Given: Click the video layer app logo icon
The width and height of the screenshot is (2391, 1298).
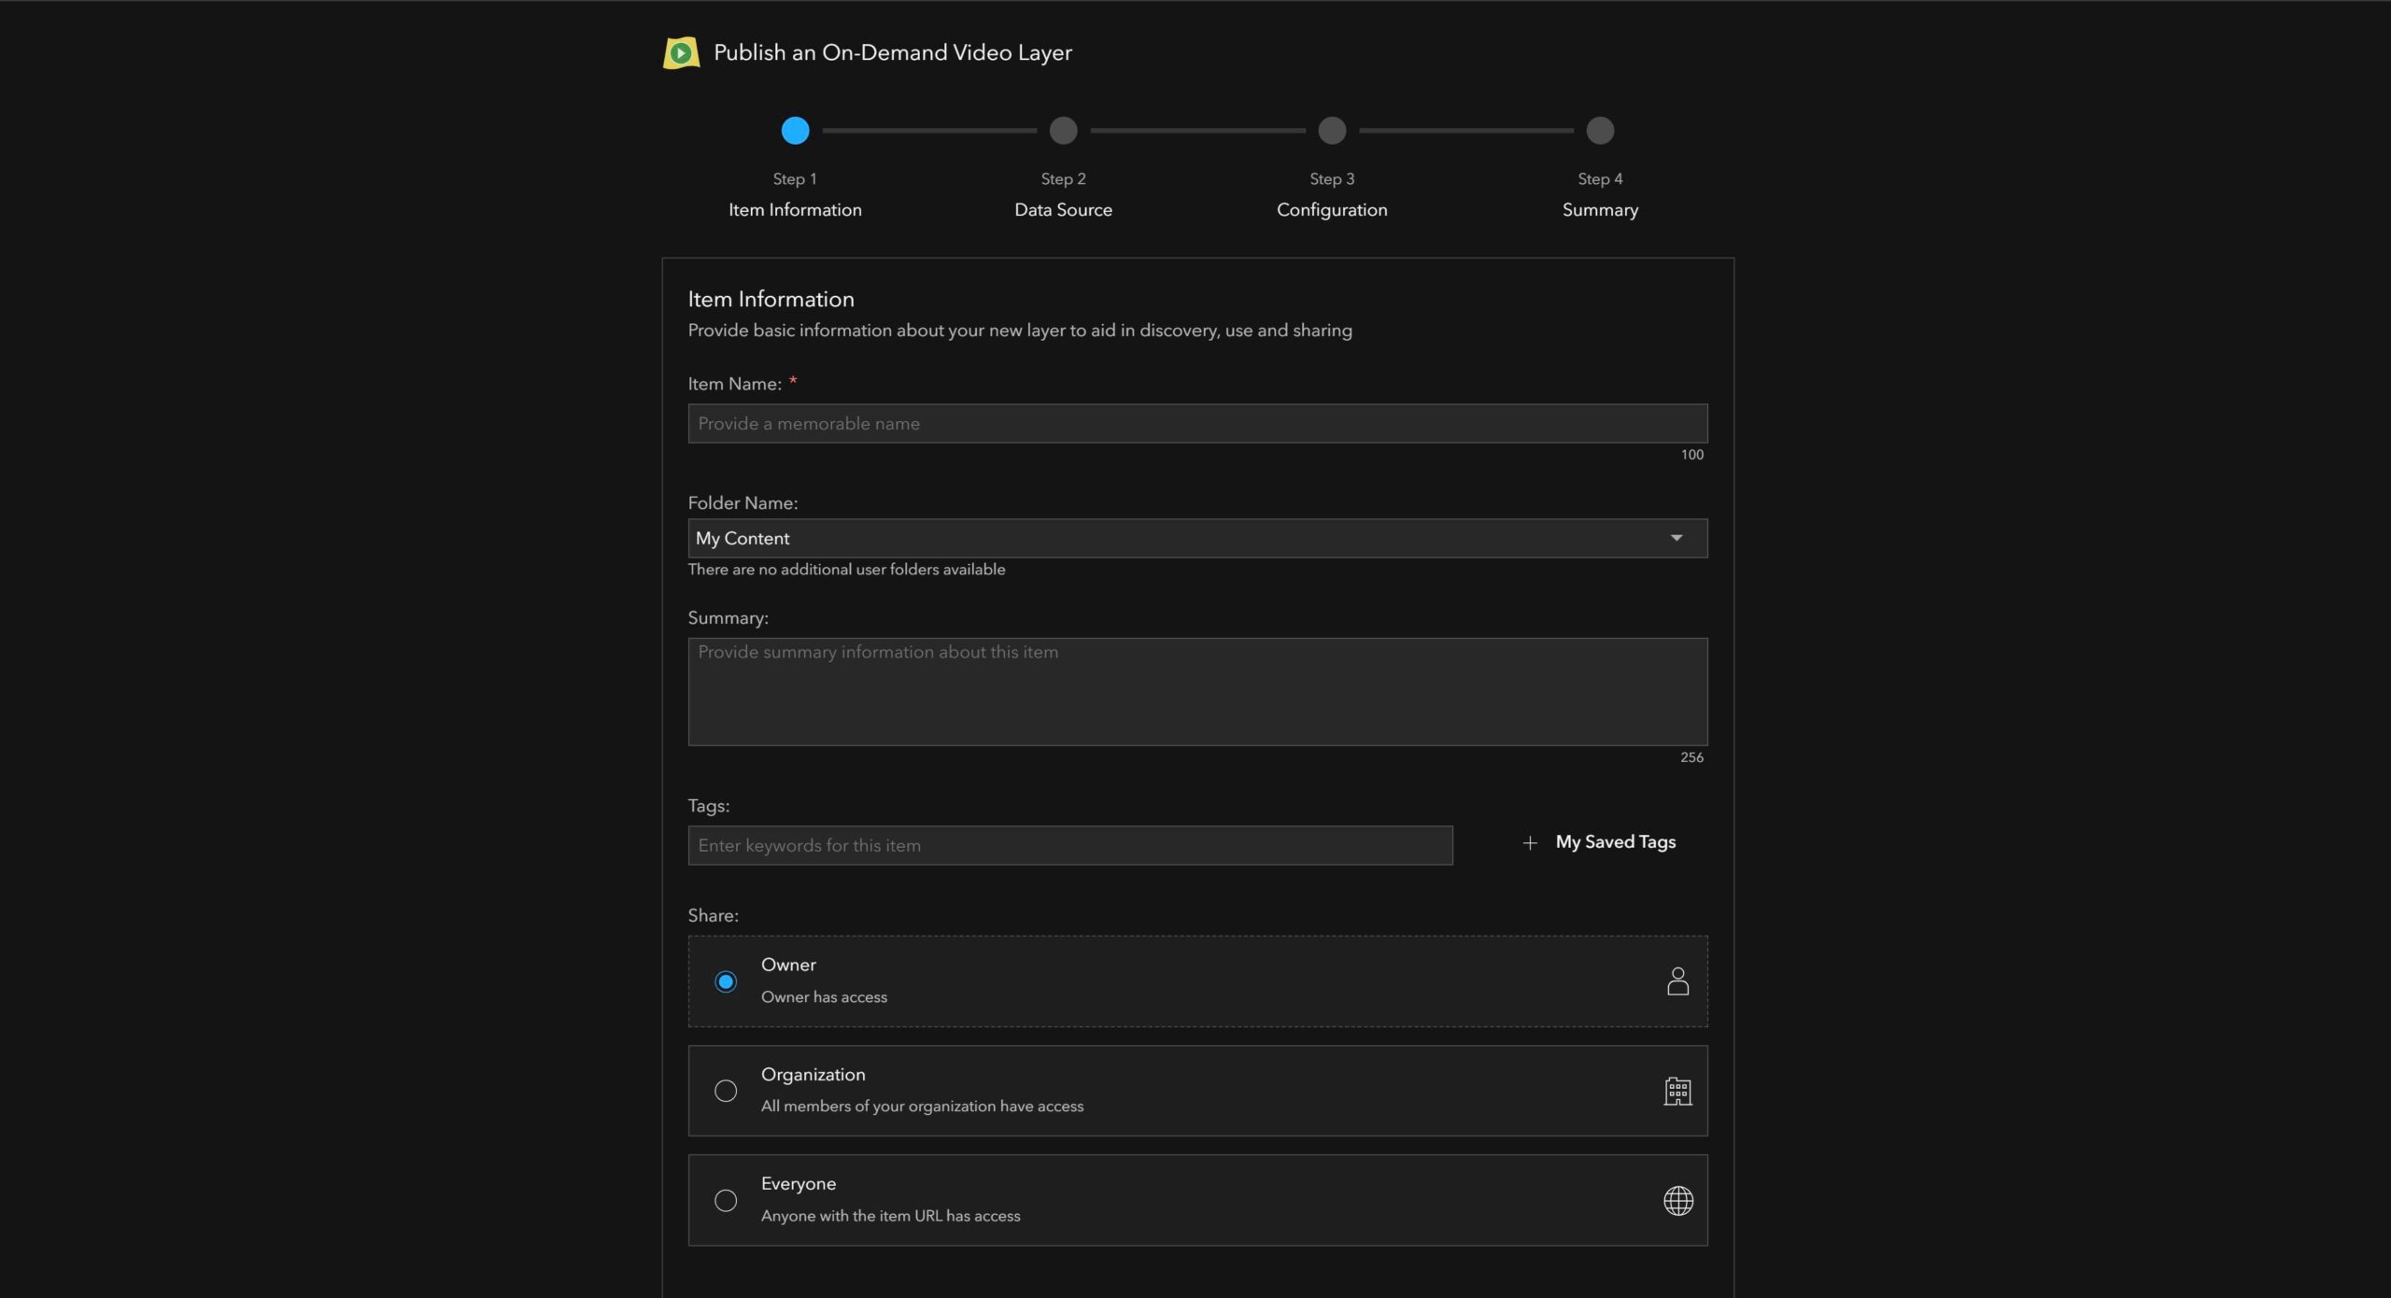Looking at the screenshot, I should tap(681, 53).
